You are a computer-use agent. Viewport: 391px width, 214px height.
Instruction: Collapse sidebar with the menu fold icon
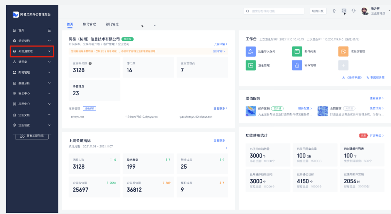[49, 30]
